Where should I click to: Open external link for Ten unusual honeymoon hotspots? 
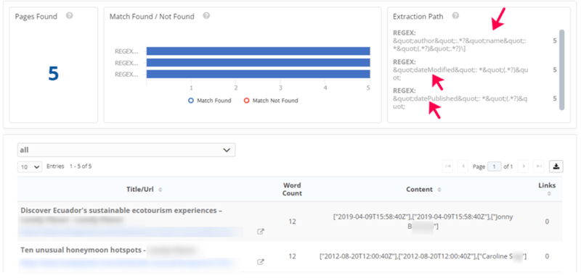261,262
